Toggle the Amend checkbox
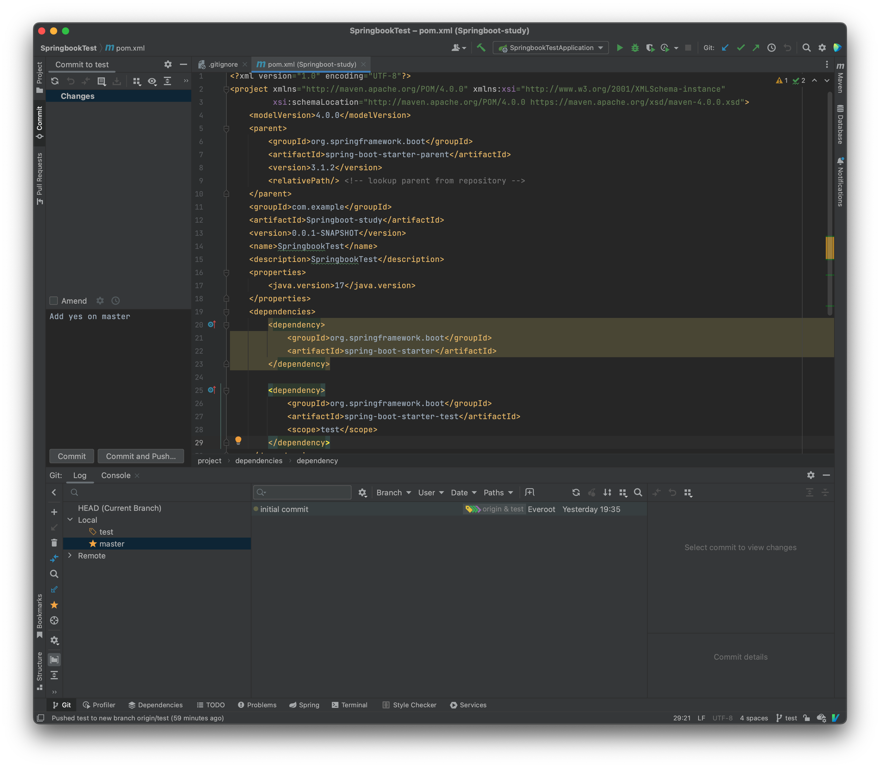Viewport: 880px width, 768px height. (x=54, y=301)
